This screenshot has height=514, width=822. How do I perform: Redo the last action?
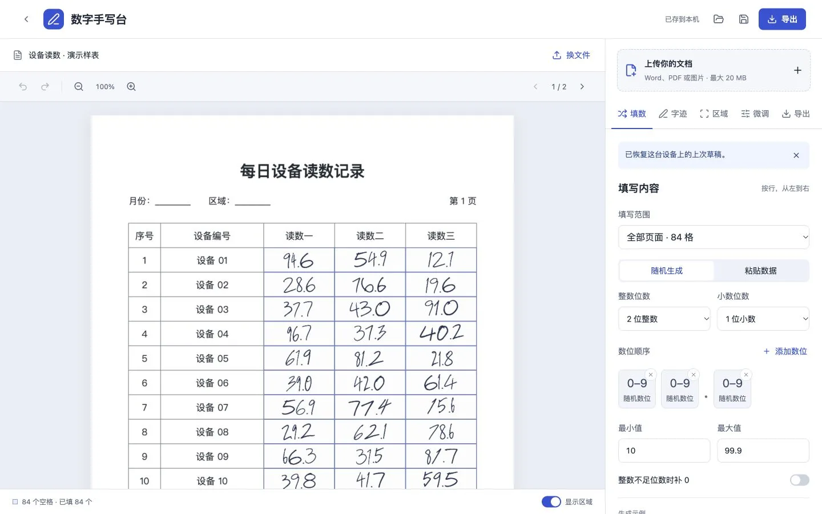tap(45, 87)
